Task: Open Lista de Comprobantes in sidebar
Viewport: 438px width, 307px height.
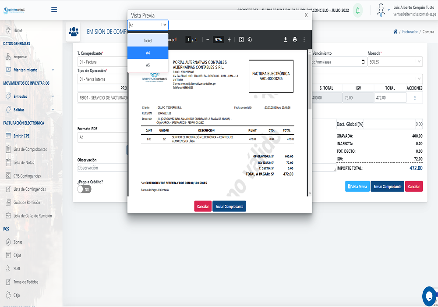Action: point(30,150)
